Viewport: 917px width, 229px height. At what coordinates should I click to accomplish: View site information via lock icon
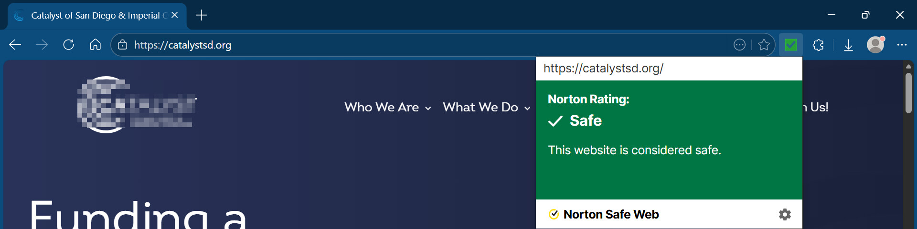pos(123,45)
